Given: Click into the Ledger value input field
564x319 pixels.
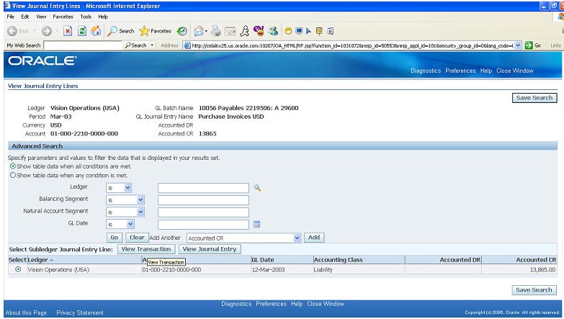Looking at the screenshot, I should 203,188.
